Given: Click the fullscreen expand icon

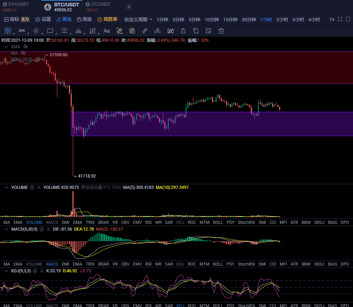Looking at the screenshot, I should [340, 19].
